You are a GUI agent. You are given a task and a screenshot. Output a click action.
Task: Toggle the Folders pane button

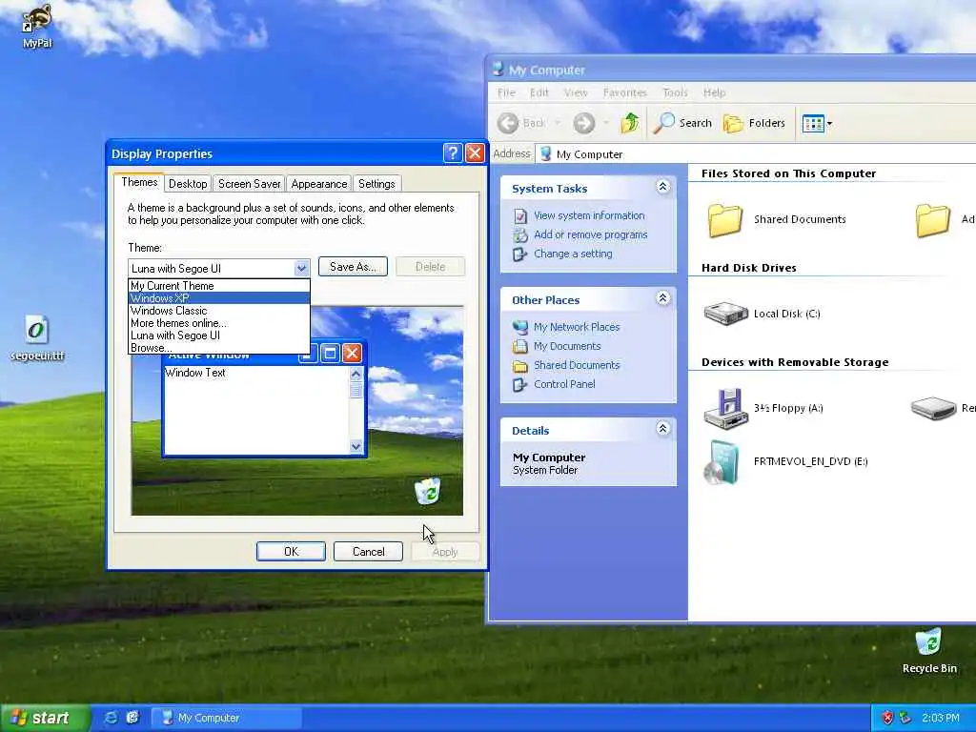click(755, 123)
